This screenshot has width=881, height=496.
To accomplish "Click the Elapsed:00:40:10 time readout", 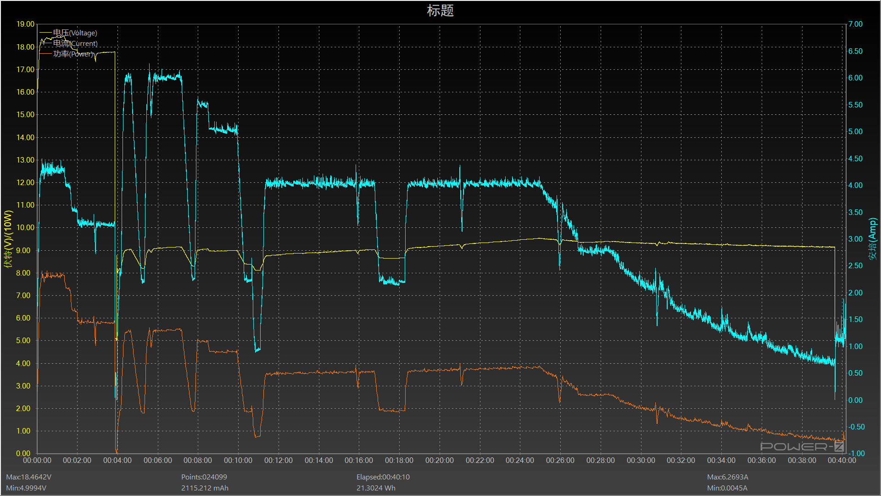I will pyautogui.click(x=383, y=477).
